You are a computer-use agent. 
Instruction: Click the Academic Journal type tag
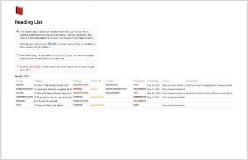24,97
